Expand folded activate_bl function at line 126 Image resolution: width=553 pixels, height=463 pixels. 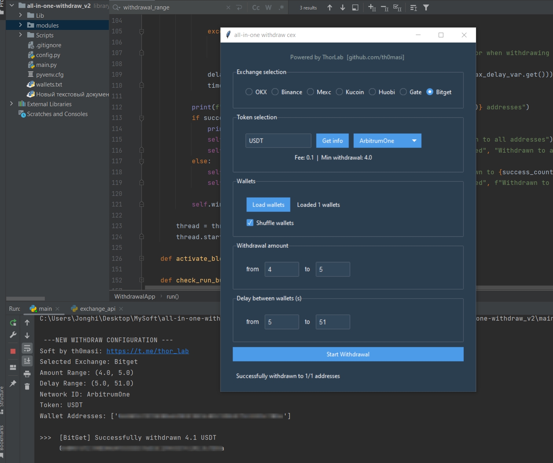pyautogui.click(x=141, y=258)
